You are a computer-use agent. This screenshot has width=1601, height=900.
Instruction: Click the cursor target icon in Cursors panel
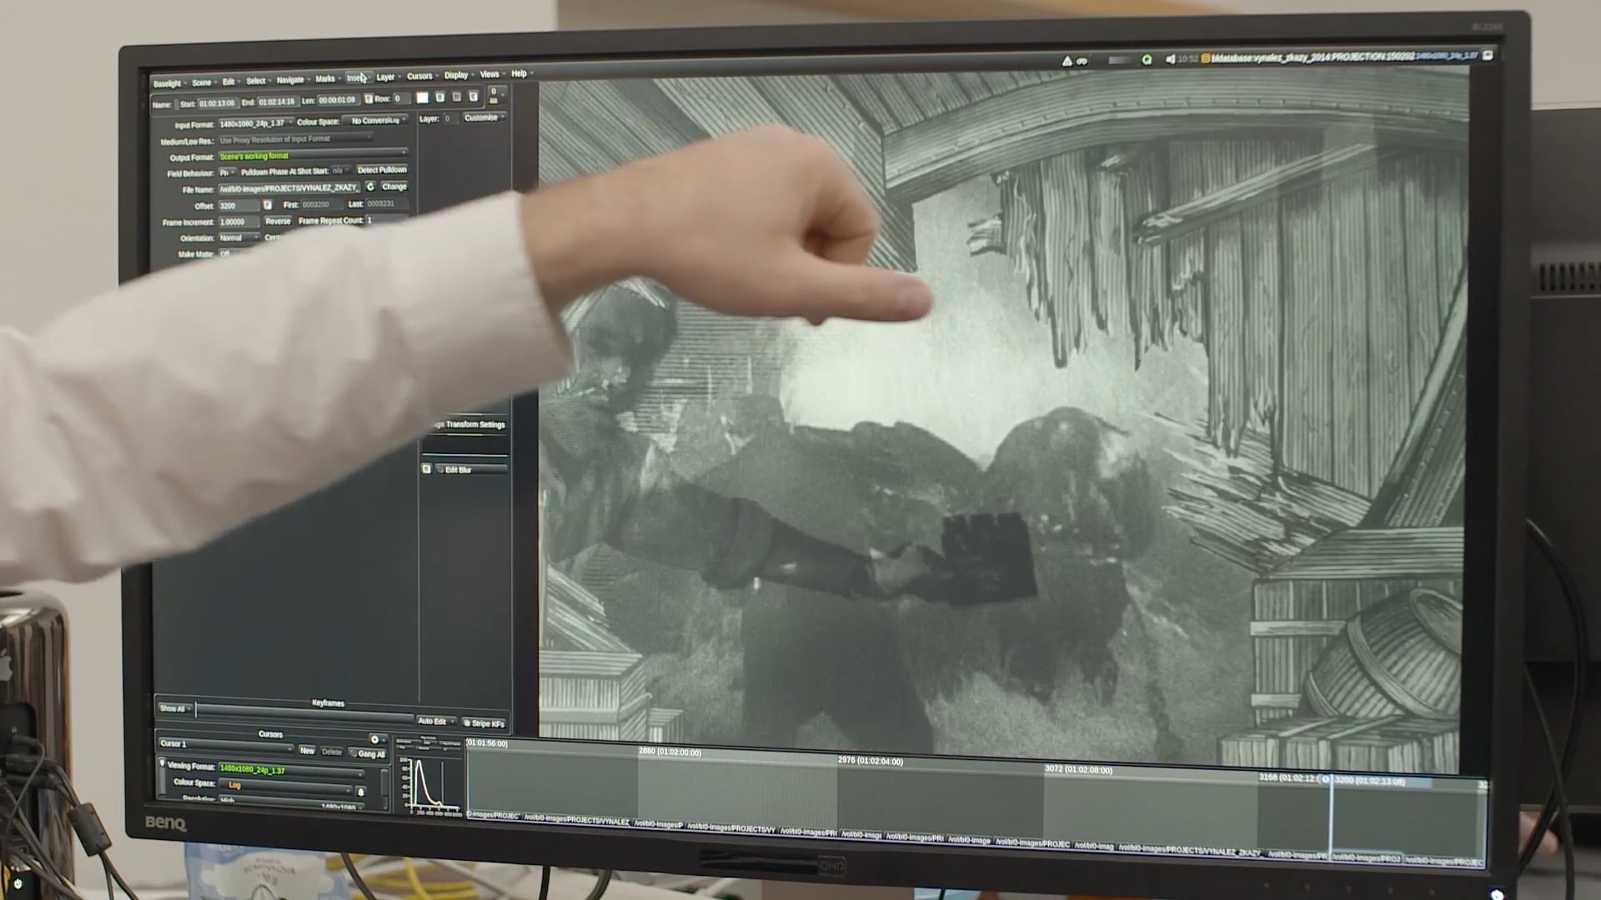pyautogui.click(x=374, y=740)
